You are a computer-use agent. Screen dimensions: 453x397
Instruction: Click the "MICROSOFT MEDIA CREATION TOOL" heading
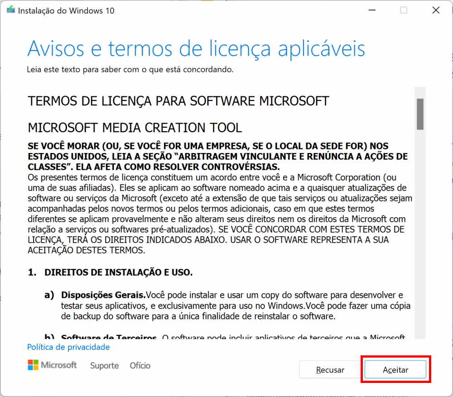point(135,128)
